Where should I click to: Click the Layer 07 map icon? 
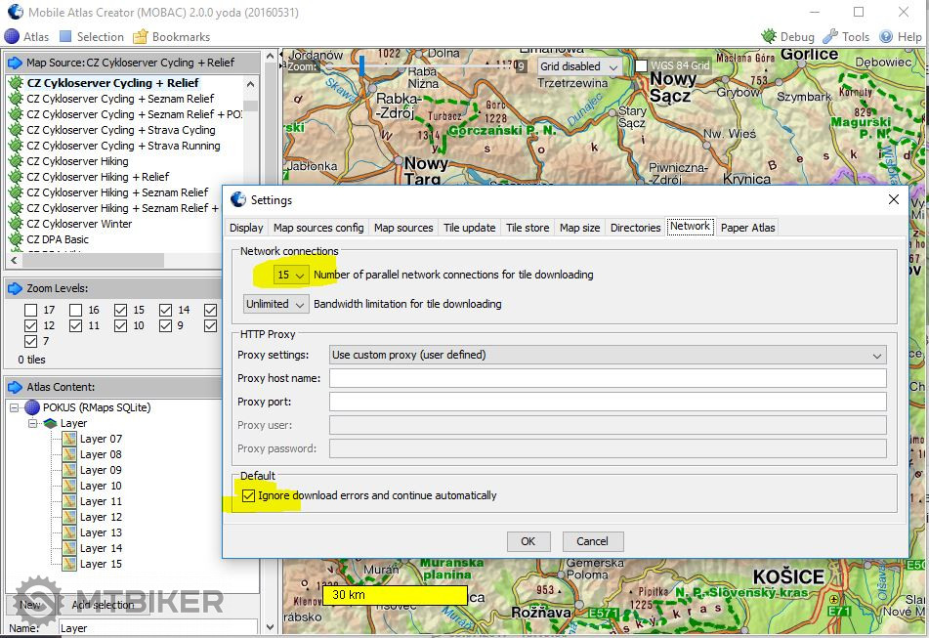click(69, 439)
